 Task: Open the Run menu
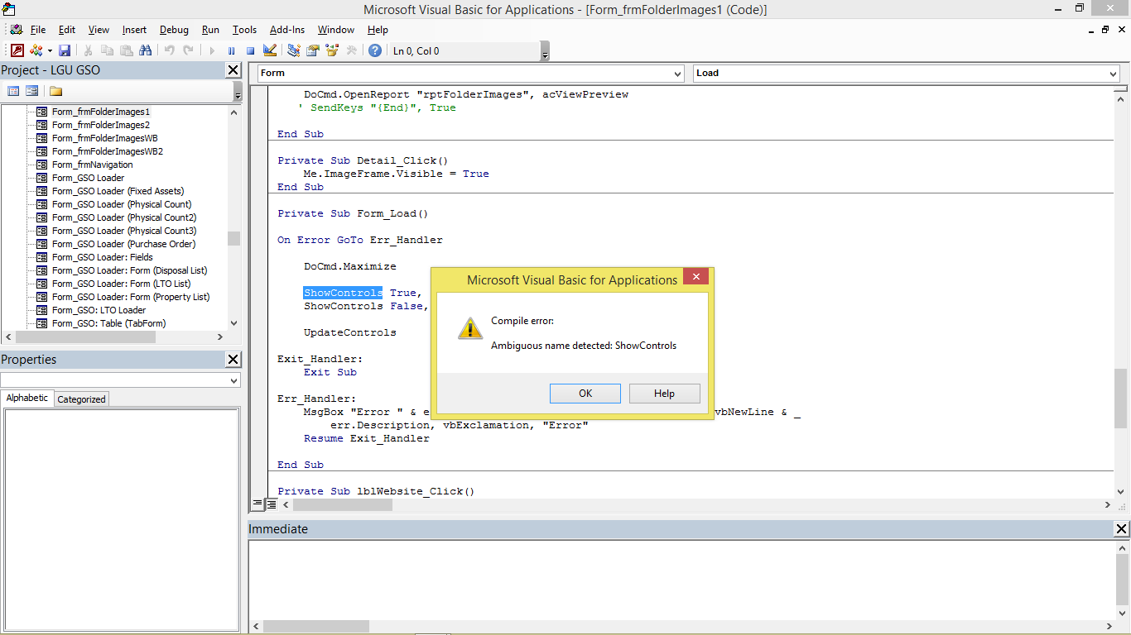(x=211, y=30)
